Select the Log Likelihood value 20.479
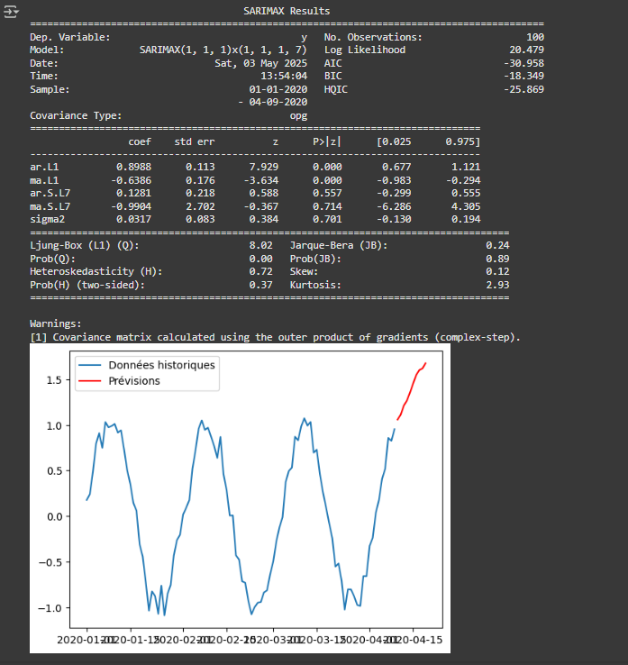The image size is (628, 665). (x=527, y=50)
